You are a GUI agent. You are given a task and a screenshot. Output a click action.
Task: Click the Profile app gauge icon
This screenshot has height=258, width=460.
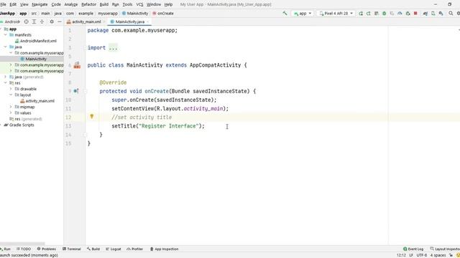click(400, 14)
